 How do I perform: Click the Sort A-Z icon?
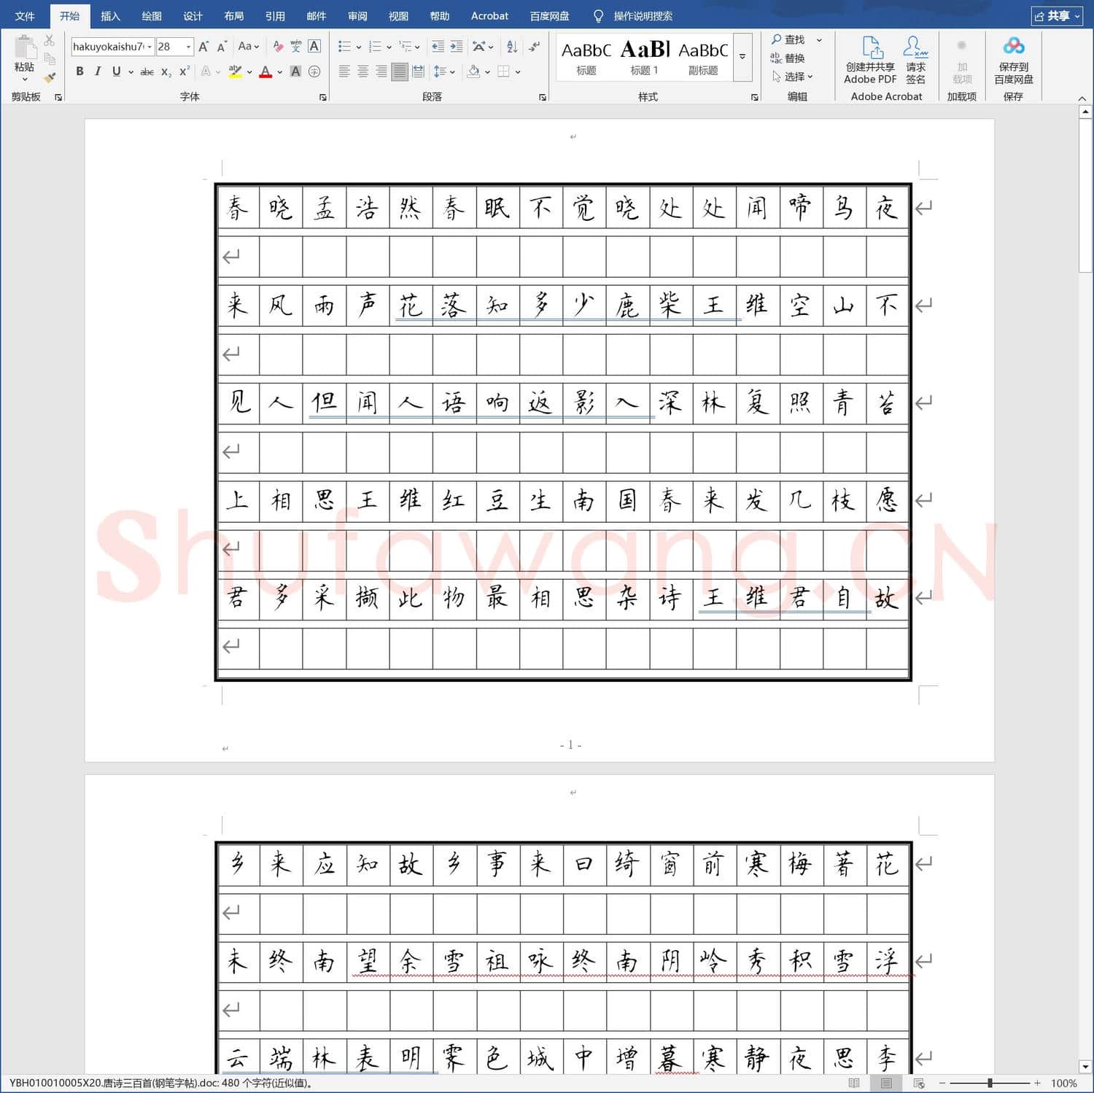[x=512, y=47]
